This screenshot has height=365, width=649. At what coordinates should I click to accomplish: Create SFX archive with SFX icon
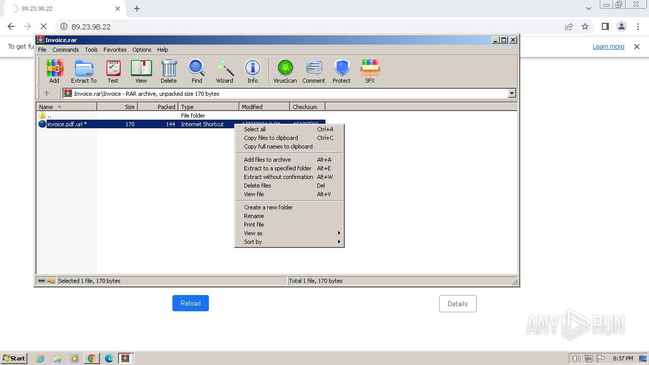[370, 71]
